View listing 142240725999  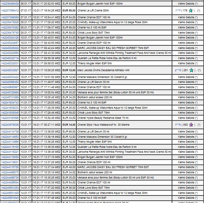[x=10, y=92]
